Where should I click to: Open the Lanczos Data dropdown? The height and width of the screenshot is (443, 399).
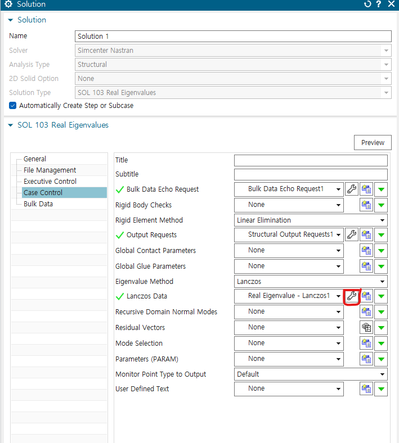(289, 296)
